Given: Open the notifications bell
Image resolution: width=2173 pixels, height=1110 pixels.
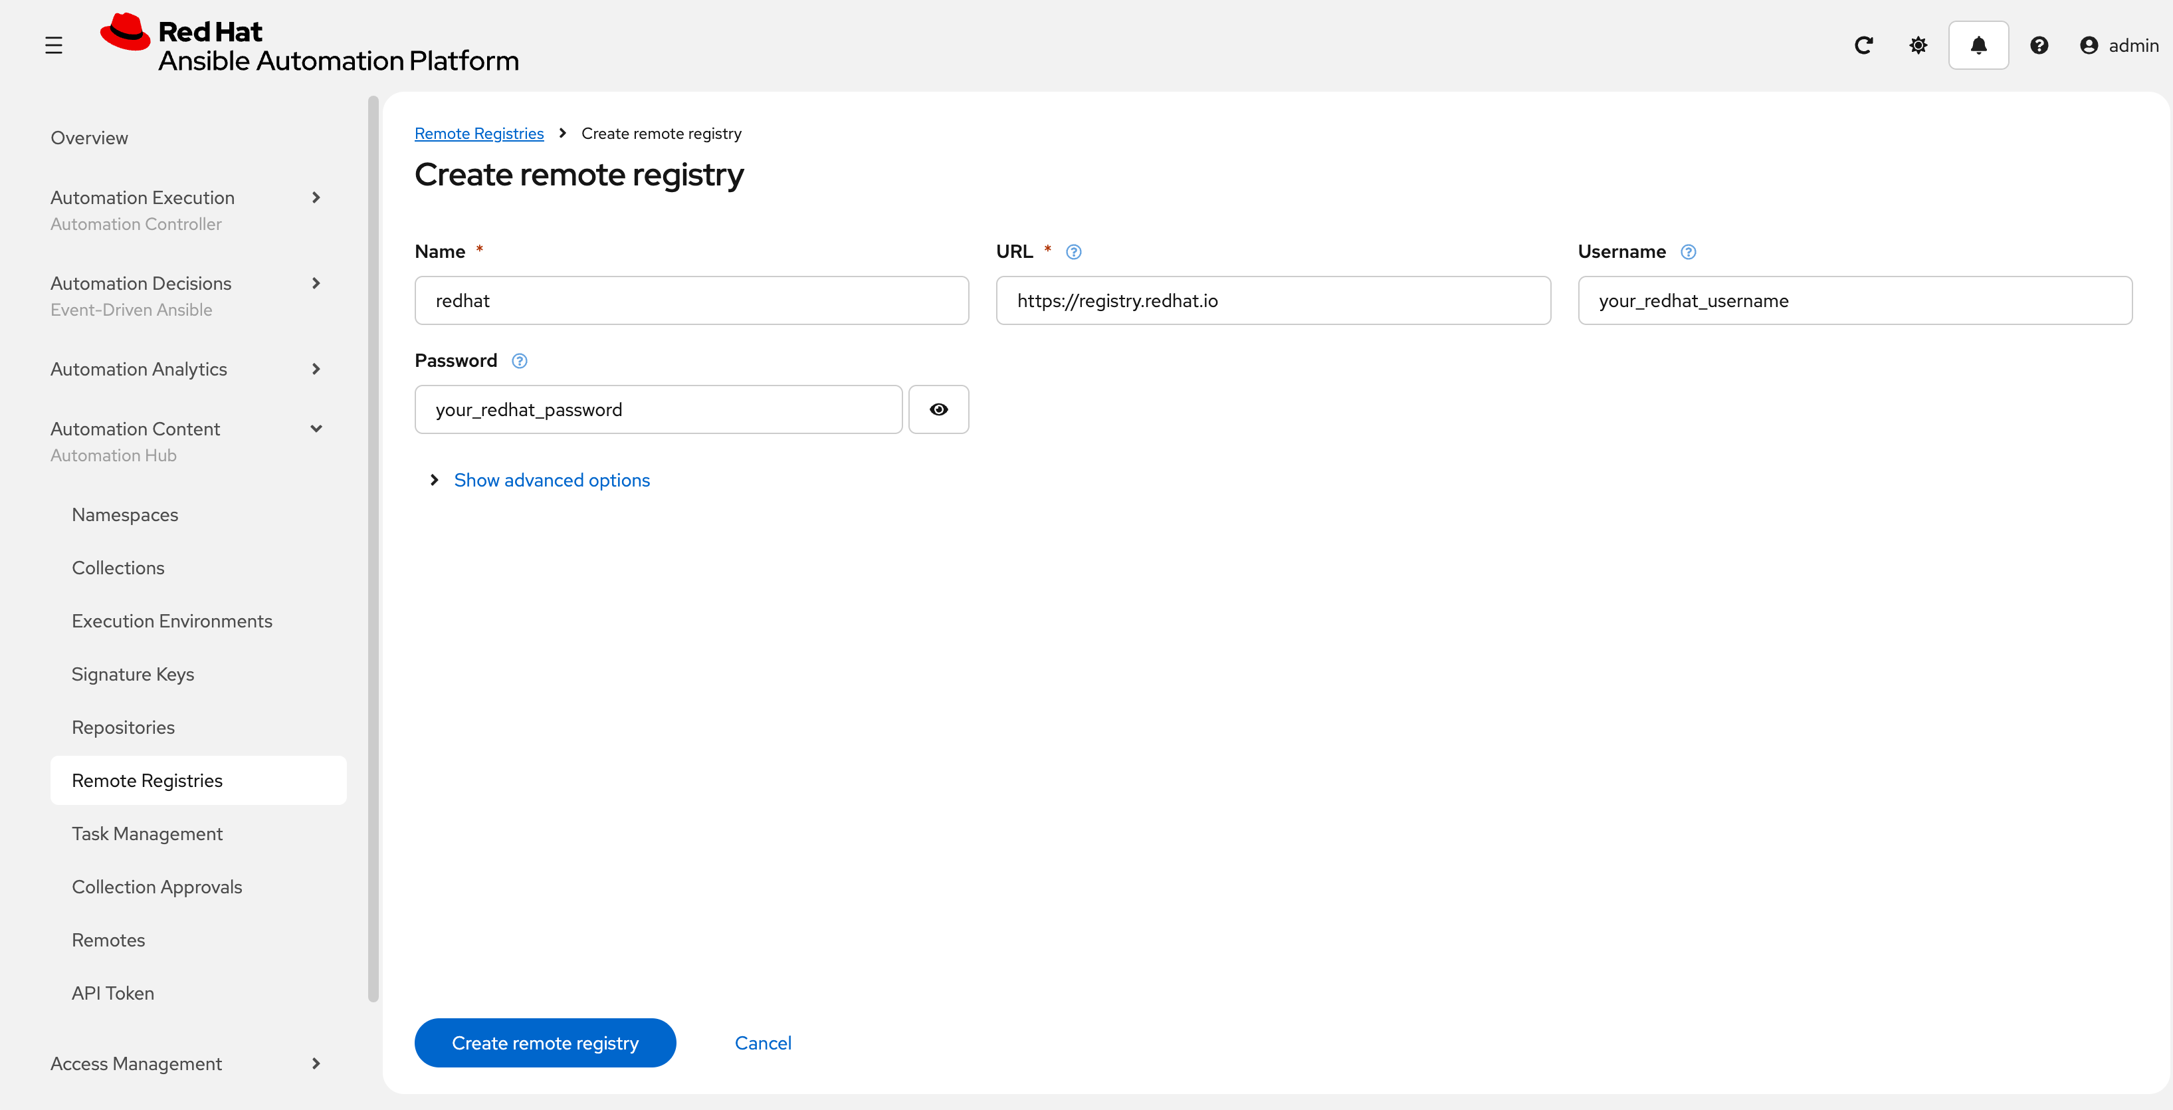Looking at the screenshot, I should click(x=1979, y=46).
